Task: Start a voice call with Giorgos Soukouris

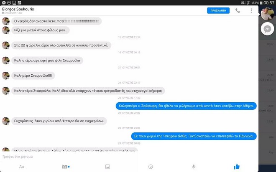Action: [238, 11]
